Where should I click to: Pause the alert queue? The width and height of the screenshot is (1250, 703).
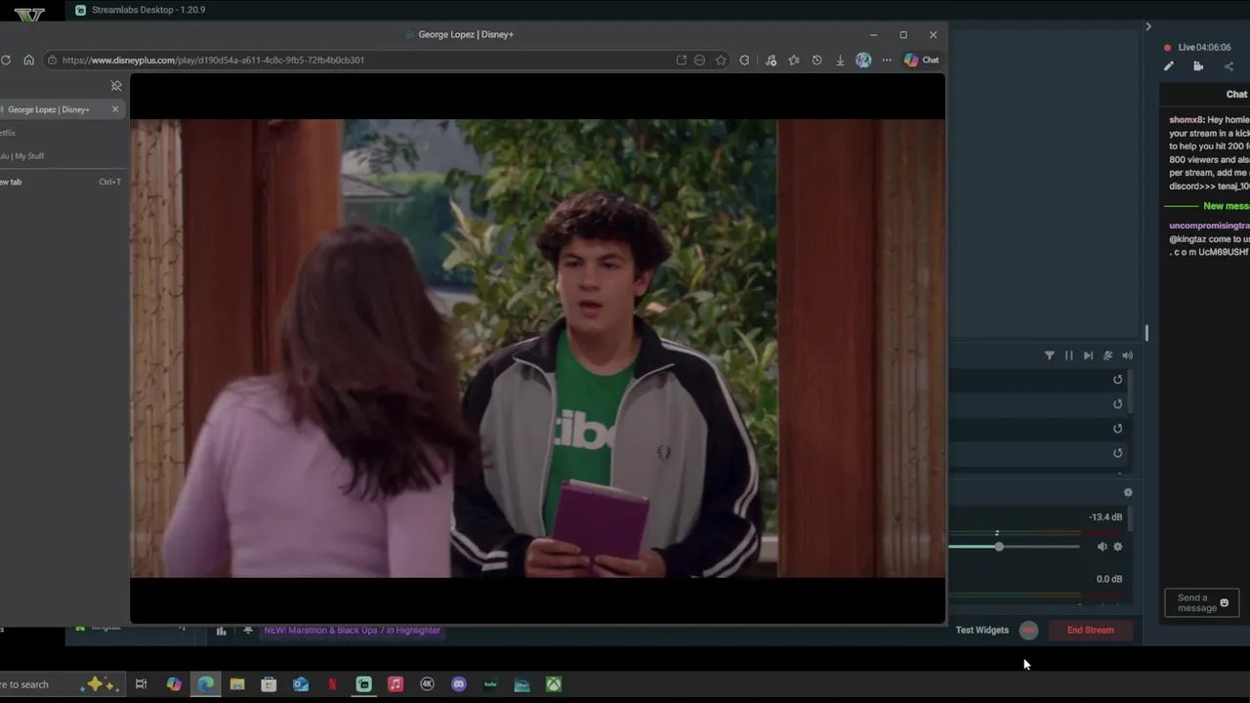point(1068,355)
